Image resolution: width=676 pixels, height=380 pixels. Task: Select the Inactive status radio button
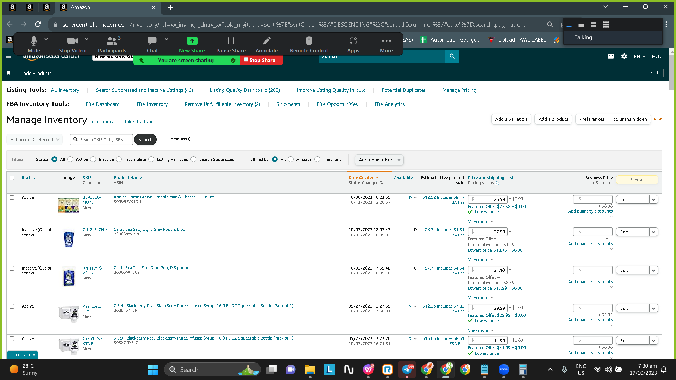(x=93, y=159)
